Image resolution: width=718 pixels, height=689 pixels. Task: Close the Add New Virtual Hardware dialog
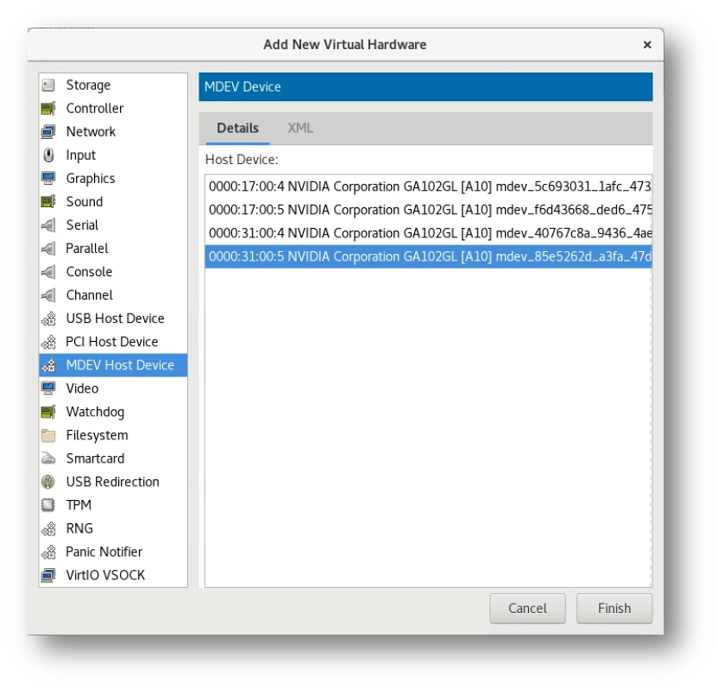[647, 45]
